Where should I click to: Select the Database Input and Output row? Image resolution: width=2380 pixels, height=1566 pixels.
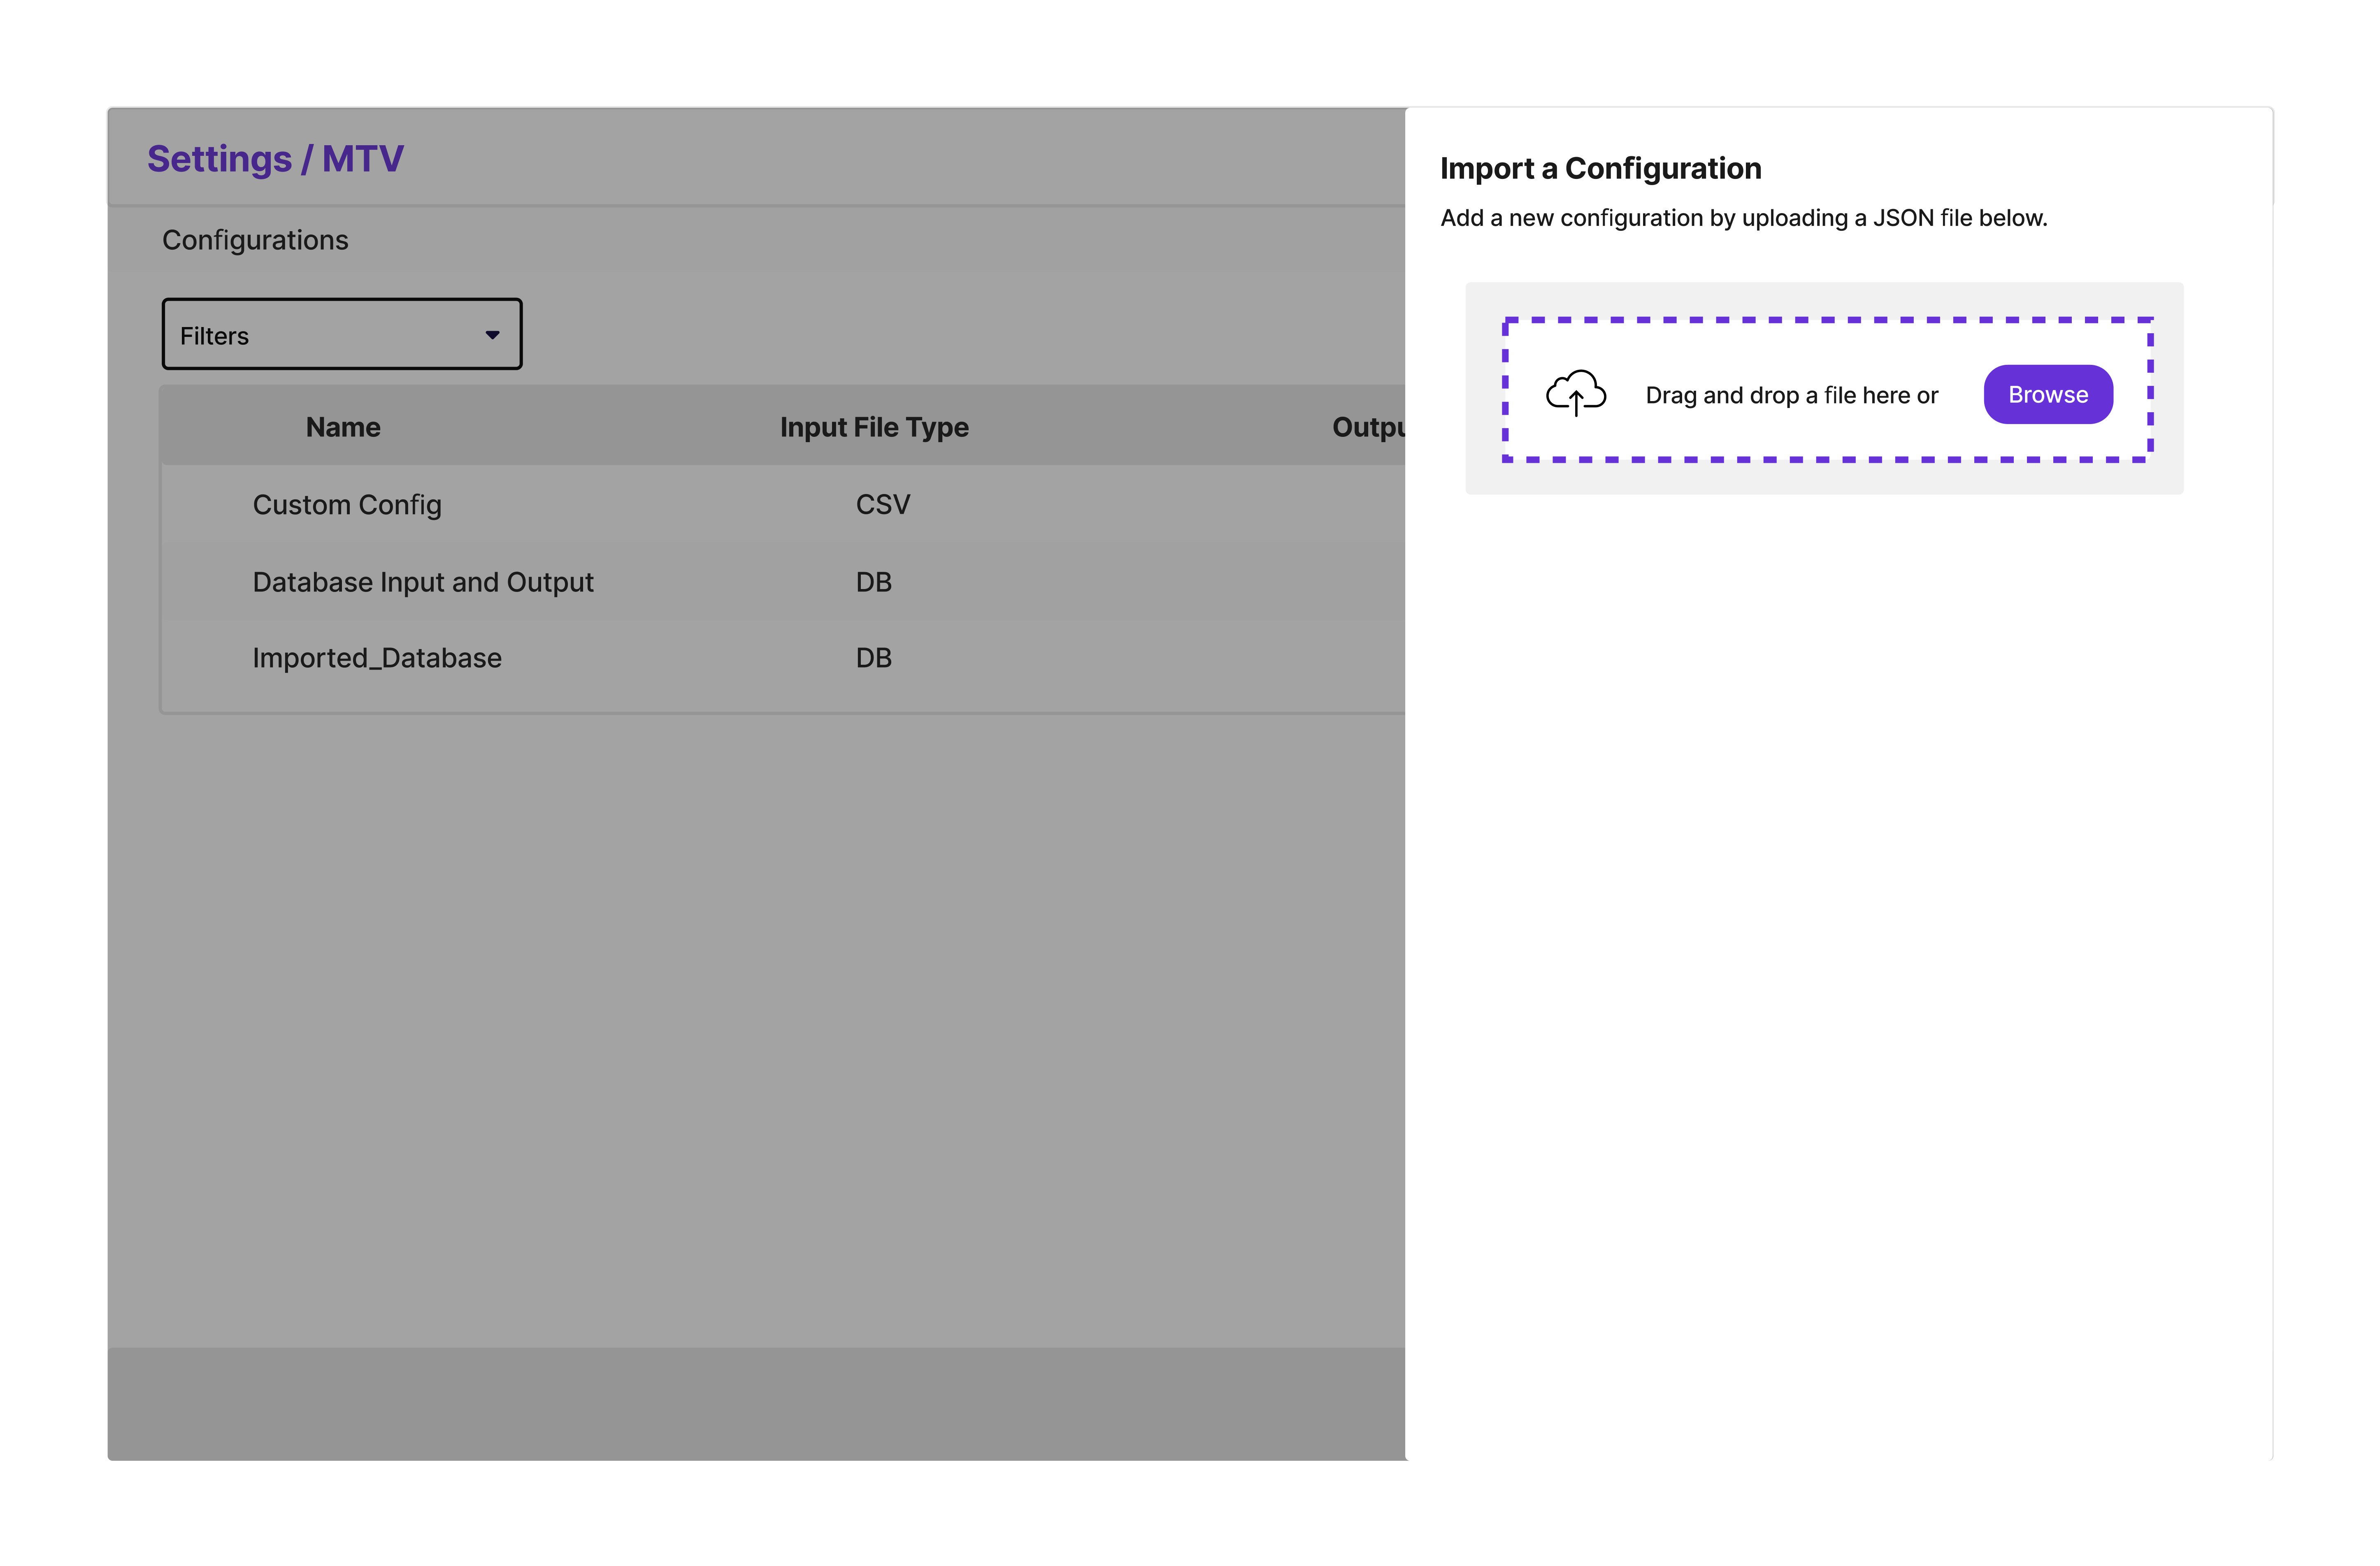(x=422, y=582)
